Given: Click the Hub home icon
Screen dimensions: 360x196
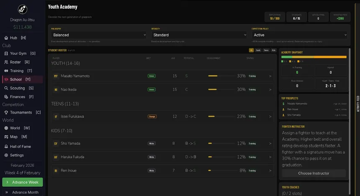Looking at the screenshot, I should 6,38.
